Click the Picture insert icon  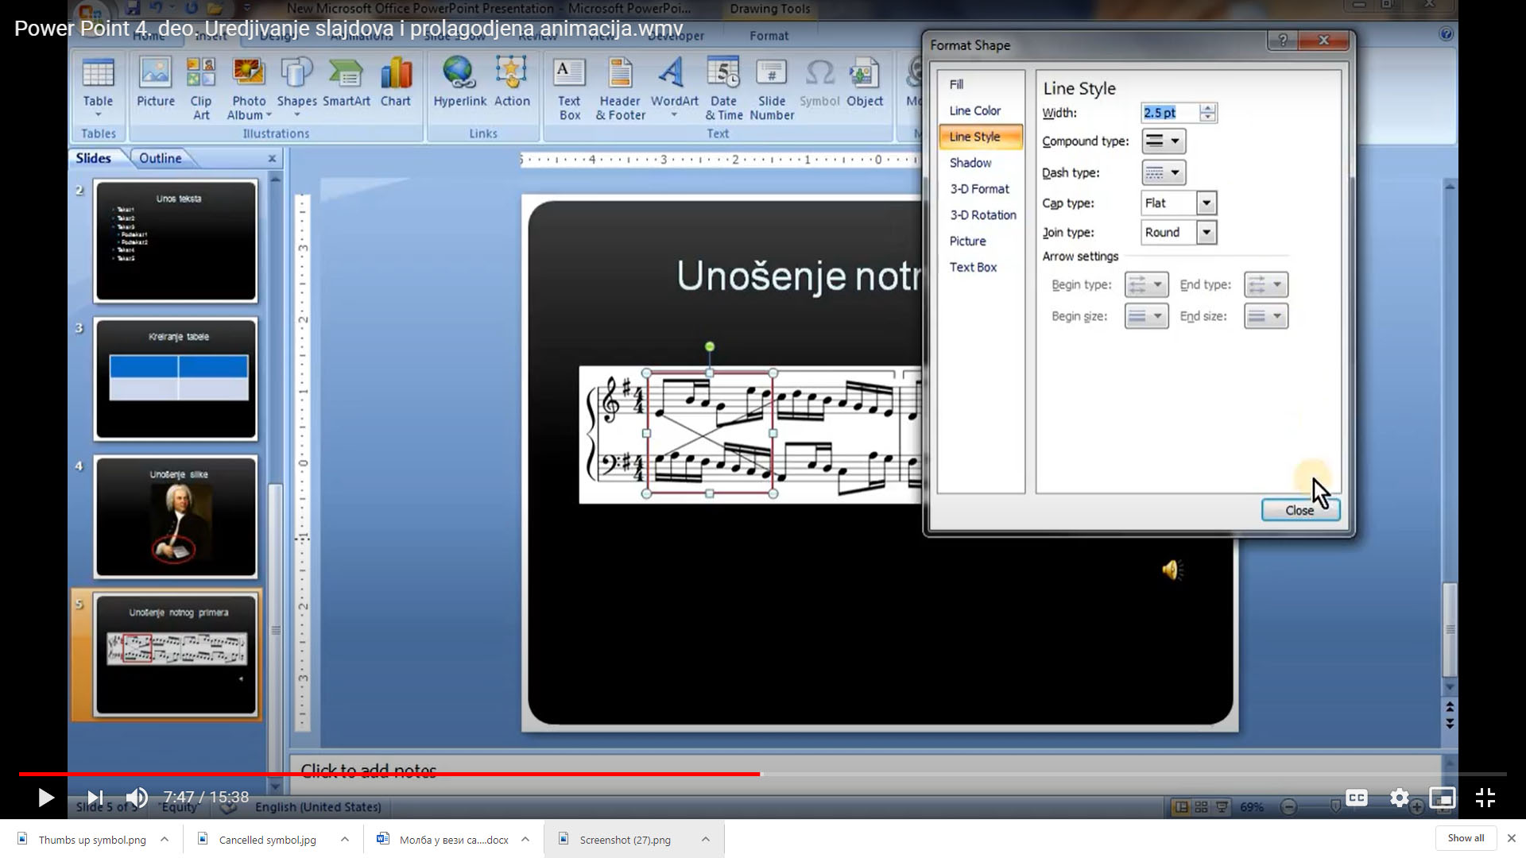(155, 83)
